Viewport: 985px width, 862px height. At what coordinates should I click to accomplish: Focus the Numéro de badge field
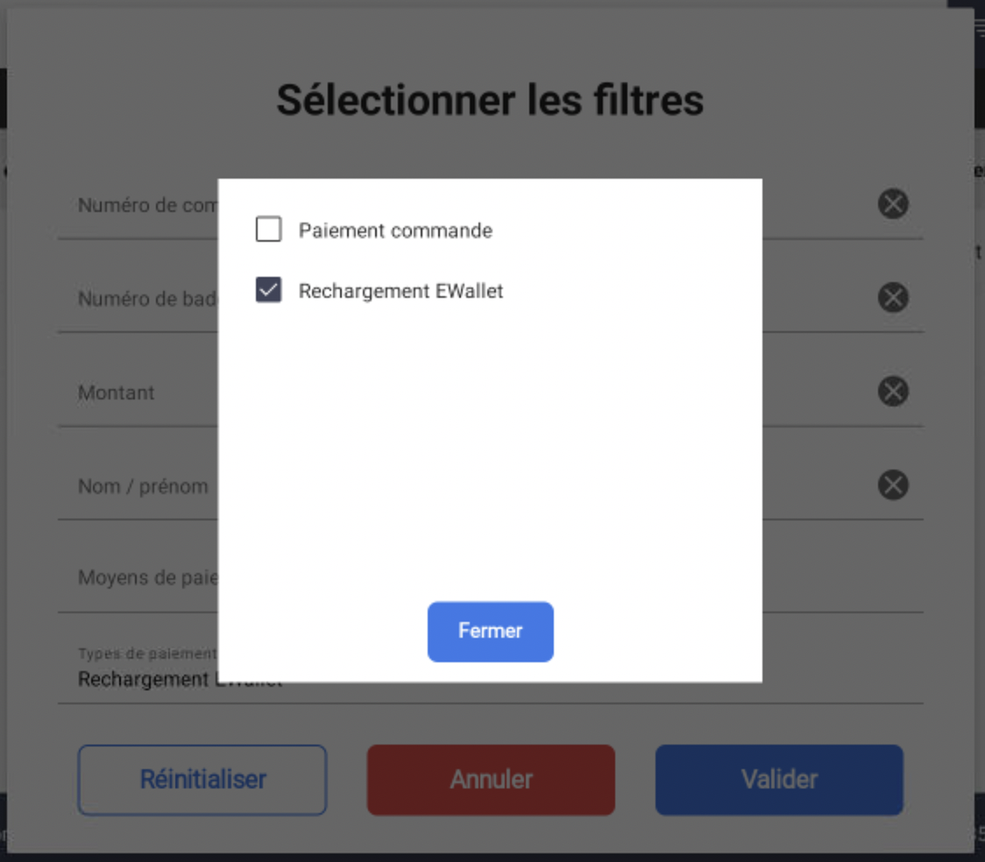click(x=145, y=299)
